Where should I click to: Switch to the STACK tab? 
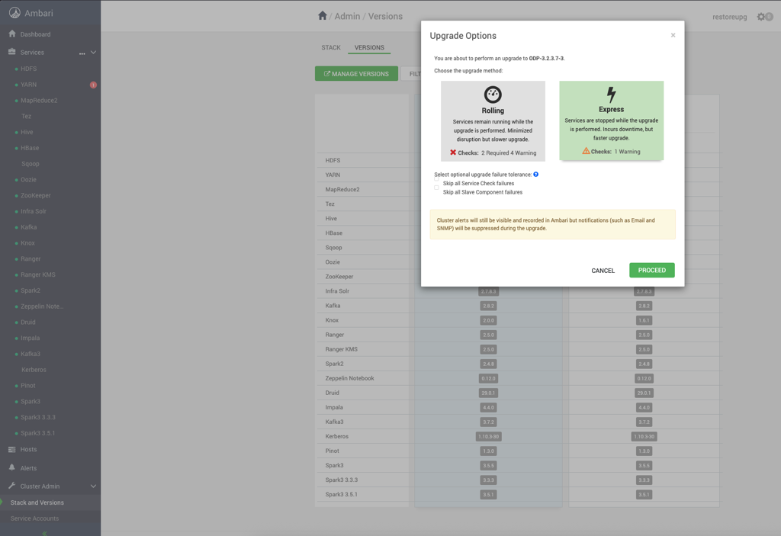click(x=331, y=47)
